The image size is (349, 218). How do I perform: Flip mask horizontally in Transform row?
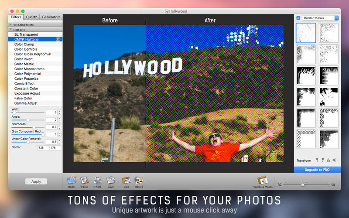(328, 160)
